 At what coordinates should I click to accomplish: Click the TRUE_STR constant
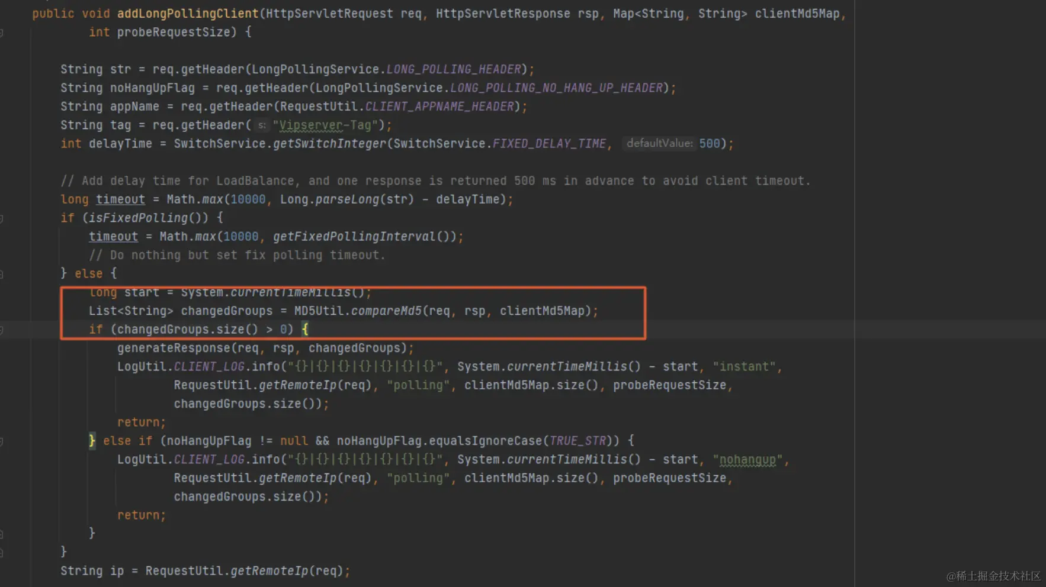coord(577,441)
